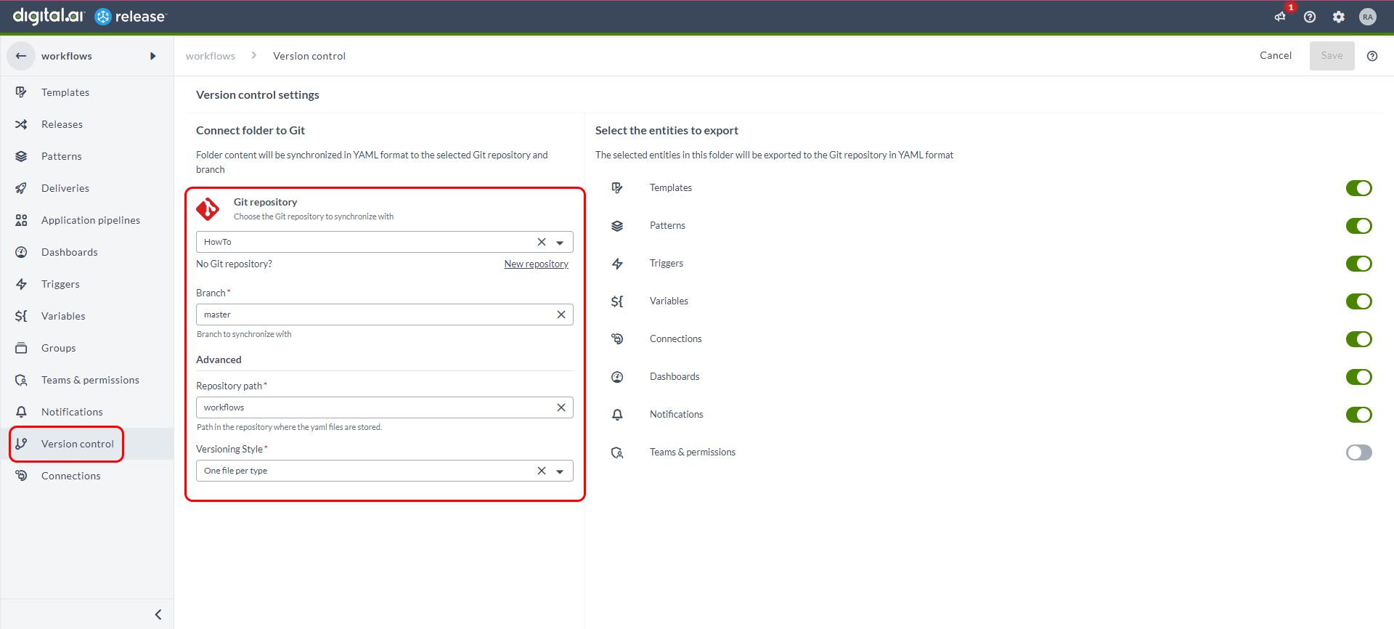
Task: Click the Groups icon in sidebar
Action: (21, 348)
